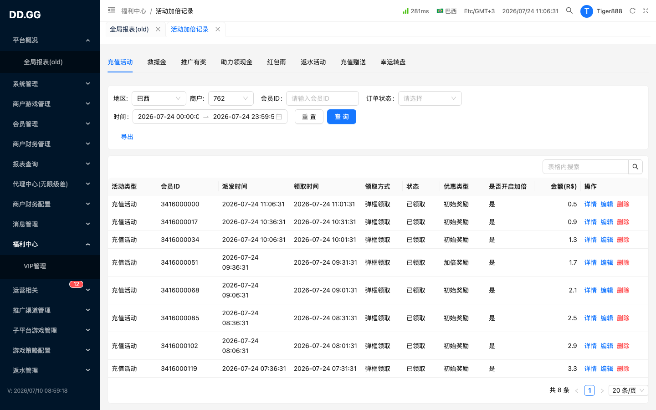The image size is (656, 410).
Task: Click 删除 for member 3416000034
Action: tap(623, 240)
